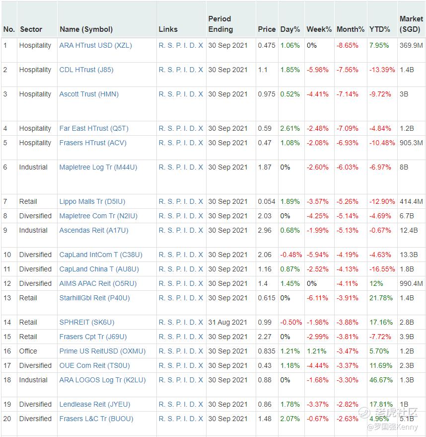Sort by Period Ending column header

point(220,24)
